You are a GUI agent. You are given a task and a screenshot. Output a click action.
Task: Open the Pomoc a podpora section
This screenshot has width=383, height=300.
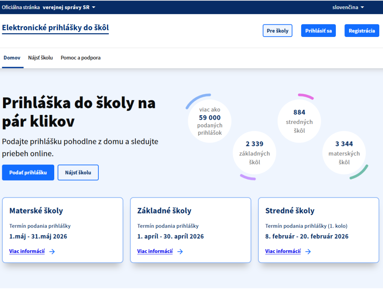(x=80, y=58)
